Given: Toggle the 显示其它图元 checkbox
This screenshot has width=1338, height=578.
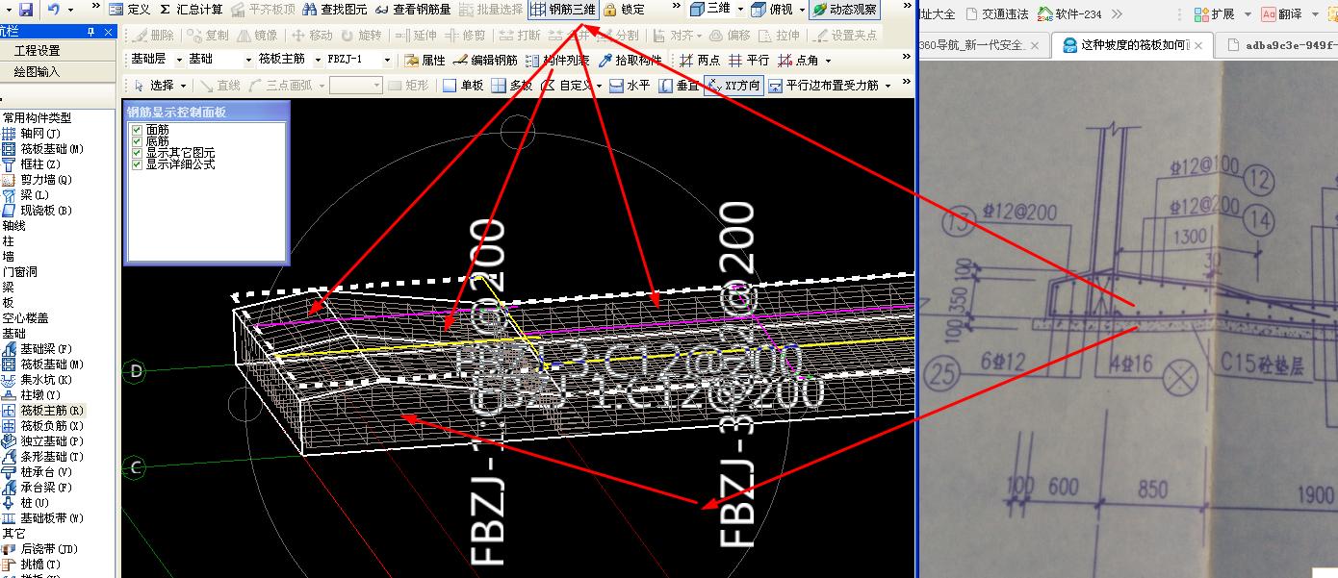Looking at the screenshot, I should [x=138, y=153].
